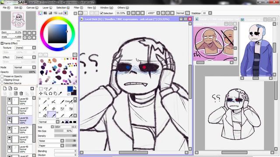Open the Stabilizer value dropdown
This screenshot has height=157, width=280.
click(x=210, y=13)
